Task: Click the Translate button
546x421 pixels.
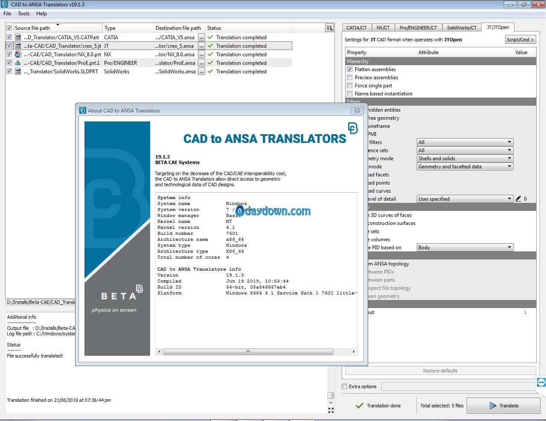Action: click(503, 406)
